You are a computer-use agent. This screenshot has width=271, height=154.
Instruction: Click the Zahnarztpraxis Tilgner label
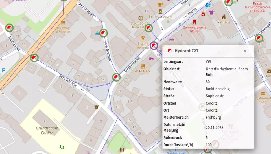click(x=194, y=29)
